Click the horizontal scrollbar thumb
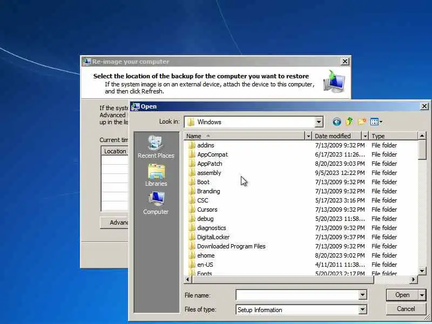 click(x=282, y=280)
